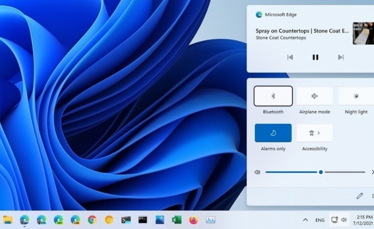This screenshot has width=374, height=229.
Task: Skip to the previous track
Action: click(290, 57)
